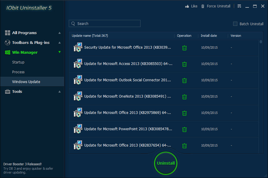This screenshot has height=178, width=268.
Task: Enable the Batch Uninstall checkbox
Action: [235, 24]
